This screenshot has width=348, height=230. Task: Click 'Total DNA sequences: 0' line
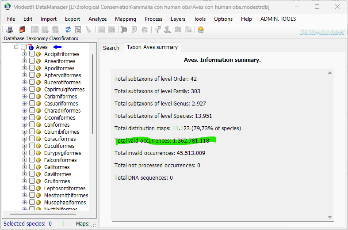[x=144, y=178]
